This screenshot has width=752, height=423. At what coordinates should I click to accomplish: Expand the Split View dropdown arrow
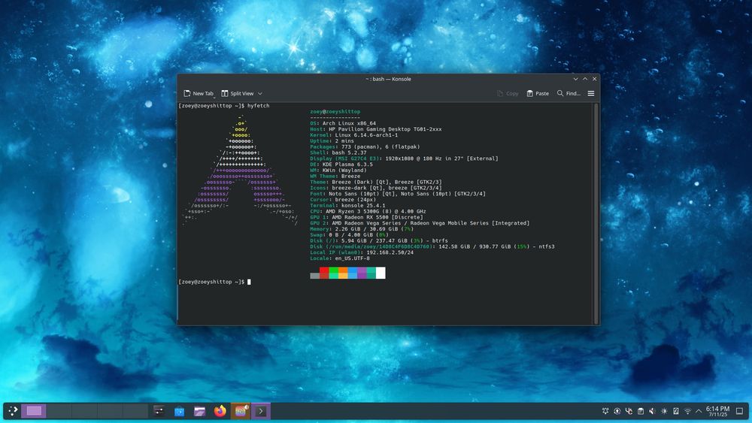(260, 93)
